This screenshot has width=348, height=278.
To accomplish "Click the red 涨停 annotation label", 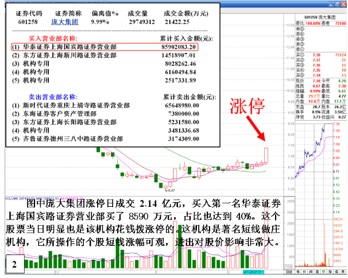I will pyautogui.click(x=247, y=106).
